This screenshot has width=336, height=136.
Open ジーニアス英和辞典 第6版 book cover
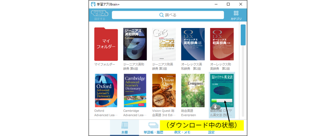[x=135, y=44]
